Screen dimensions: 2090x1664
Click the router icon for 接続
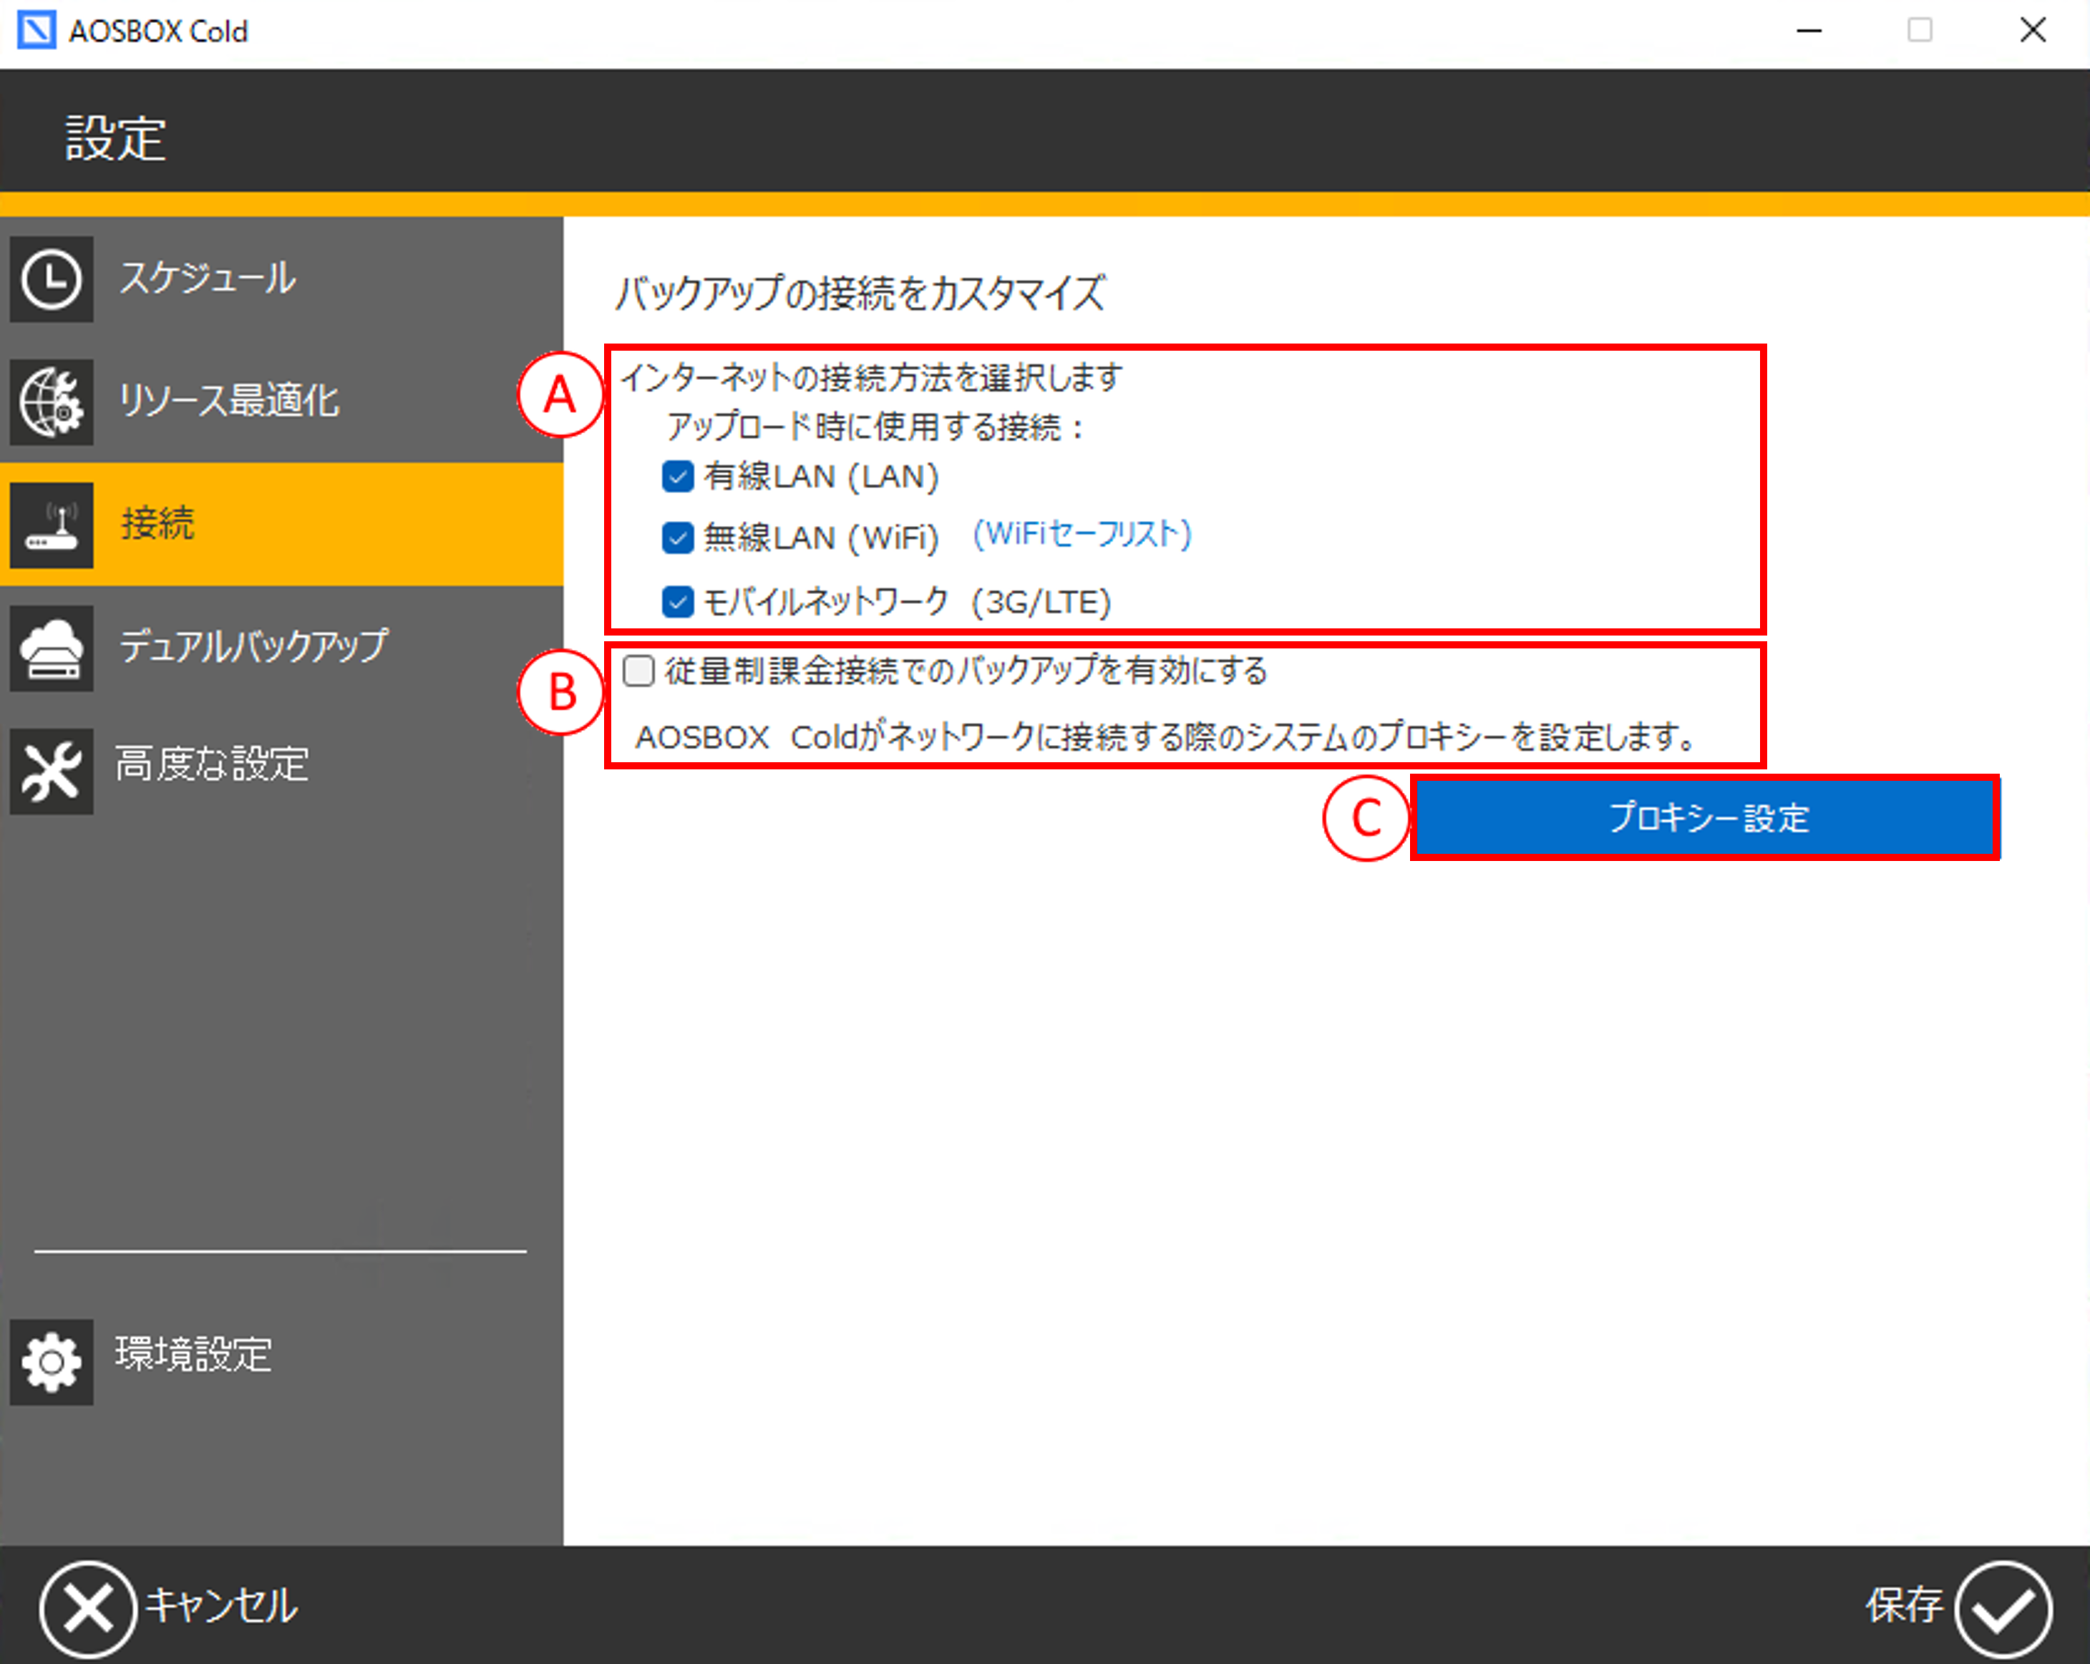click(52, 525)
